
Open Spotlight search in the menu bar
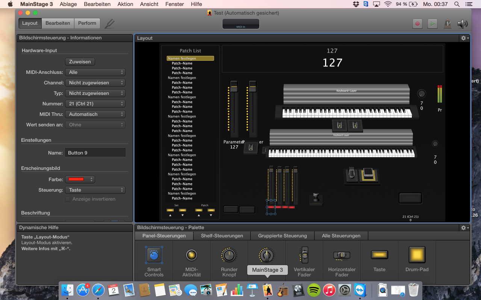click(457, 4)
